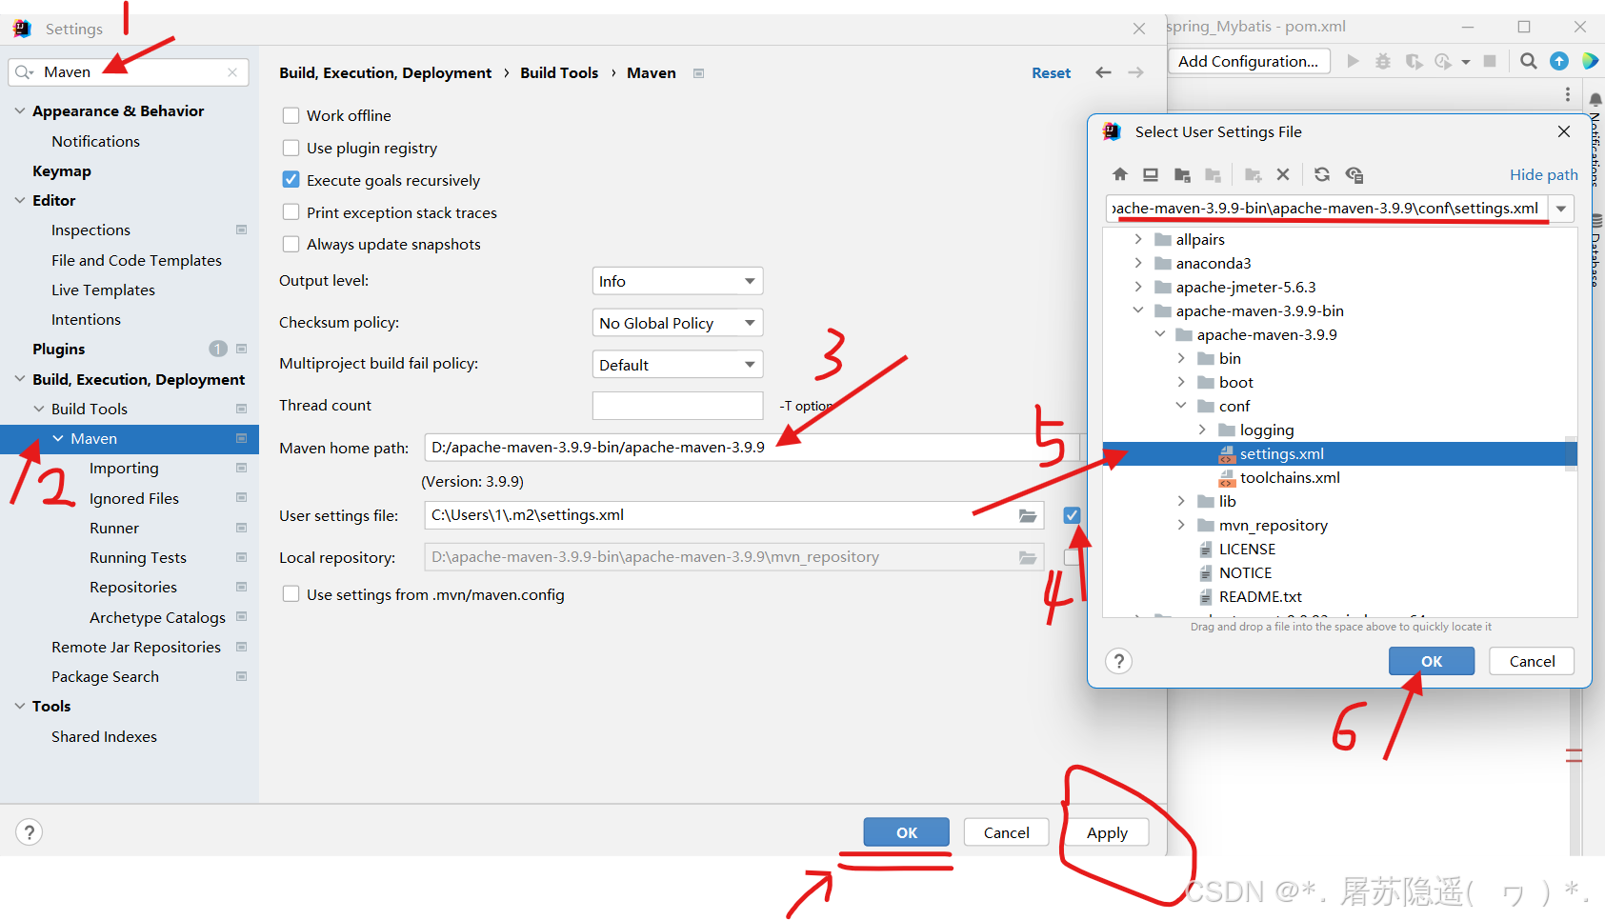Click the Thread count input field
The width and height of the screenshot is (1605, 920).
point(677,406)
